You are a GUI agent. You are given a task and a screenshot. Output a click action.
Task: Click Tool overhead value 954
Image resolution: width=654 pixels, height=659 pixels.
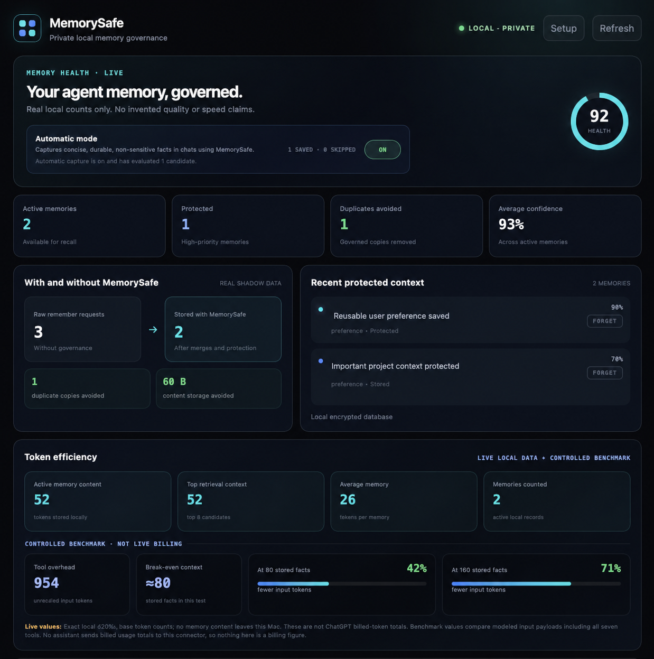[46, 583]
